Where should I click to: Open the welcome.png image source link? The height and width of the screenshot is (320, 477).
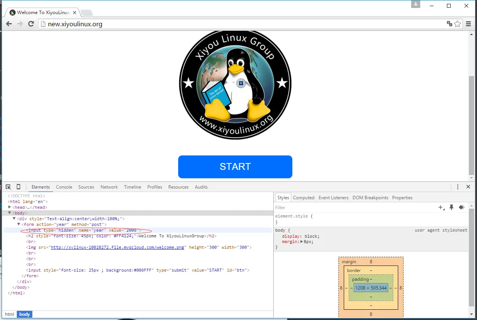(118, 247)
